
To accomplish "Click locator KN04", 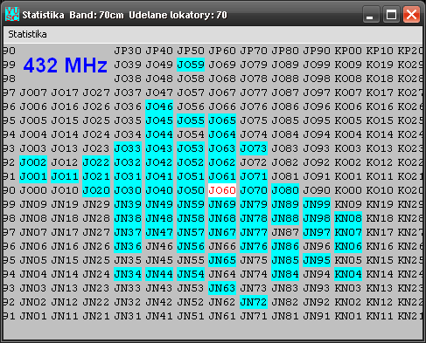I will pyautogui.click(x=348, y=274).
